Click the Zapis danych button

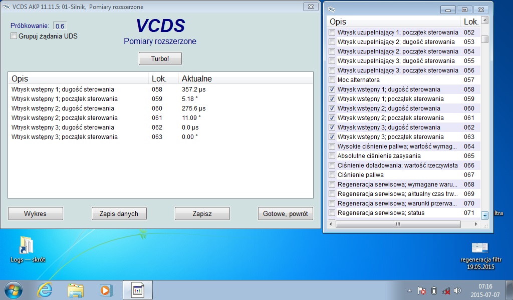pos(119,213)
